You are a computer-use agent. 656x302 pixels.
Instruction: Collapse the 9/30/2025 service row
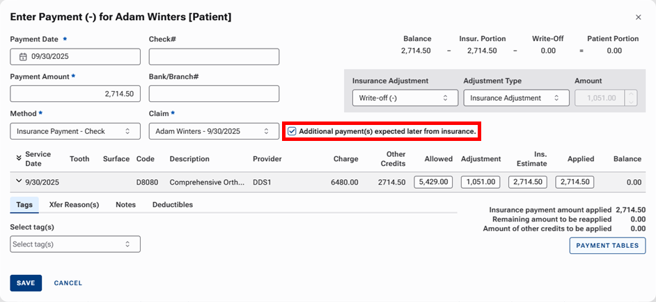pyautogui.click(x=18, y=182)
